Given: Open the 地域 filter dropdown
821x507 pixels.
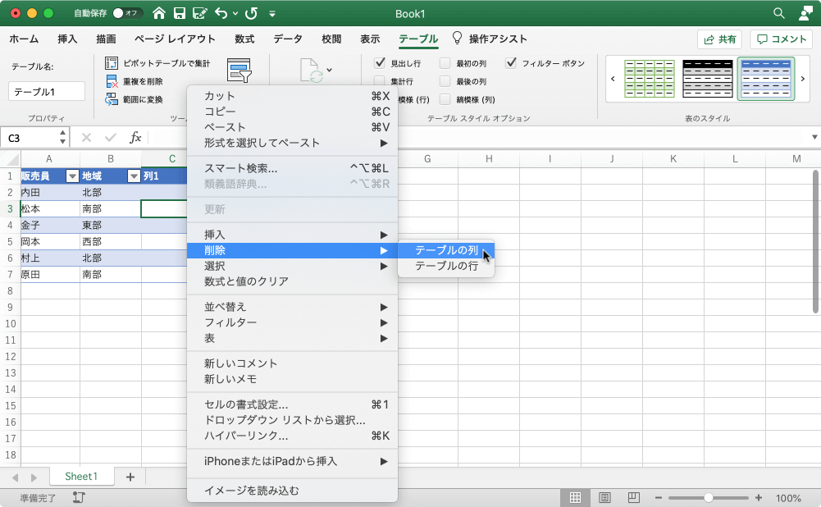Looking at the screenshot, I should coord(134,176).
